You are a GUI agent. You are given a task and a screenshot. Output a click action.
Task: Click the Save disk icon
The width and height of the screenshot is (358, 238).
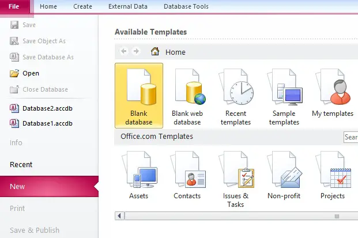point(14,25)
